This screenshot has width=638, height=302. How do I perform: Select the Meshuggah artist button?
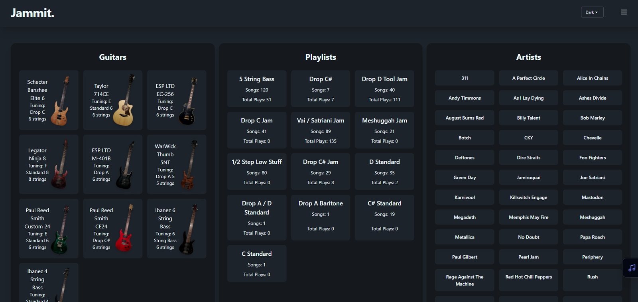coord(593,217)
